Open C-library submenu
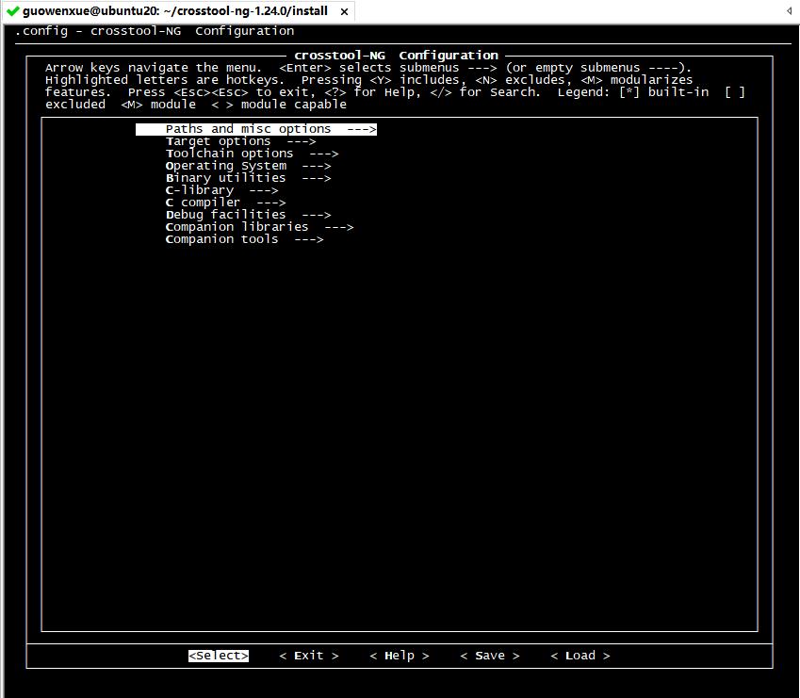The width and height of the screenshot is (800, 698). coord(222,190)
